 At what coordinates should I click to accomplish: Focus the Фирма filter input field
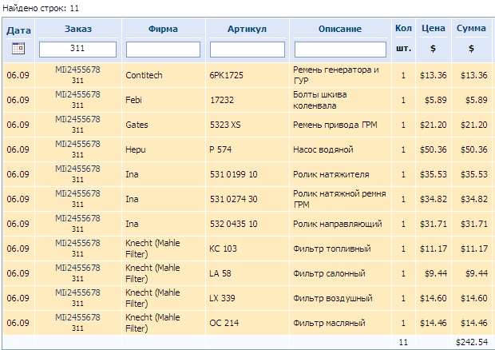tap(163, 50)
